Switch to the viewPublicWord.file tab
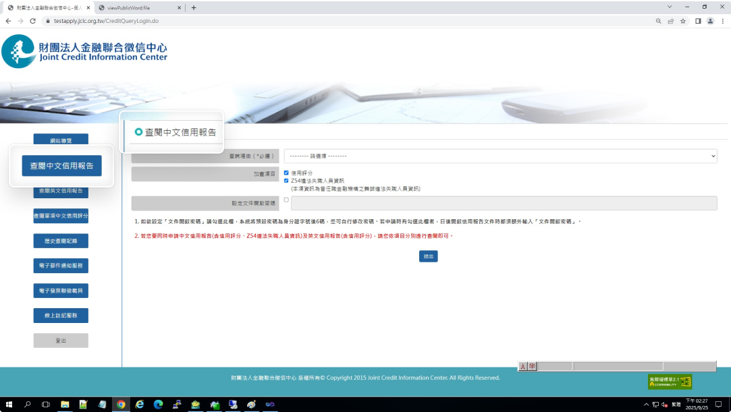The height and width of the screenshot is (412, 731). click(138, 7)
